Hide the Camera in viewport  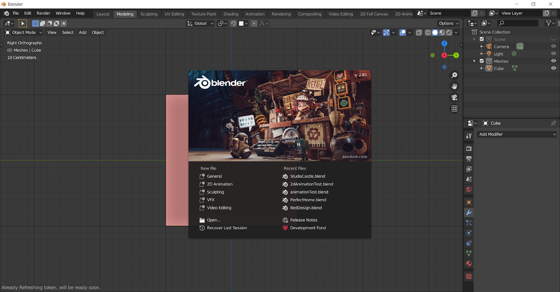click(553, 46)
